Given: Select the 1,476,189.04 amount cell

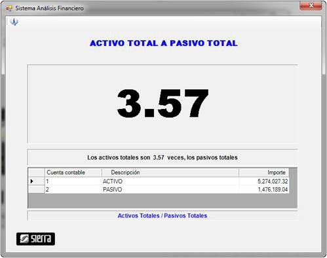Looking at the screenshot, I should tap(263, 190).
